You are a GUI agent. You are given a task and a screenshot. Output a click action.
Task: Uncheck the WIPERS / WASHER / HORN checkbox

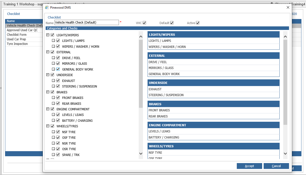coord(58,46)
